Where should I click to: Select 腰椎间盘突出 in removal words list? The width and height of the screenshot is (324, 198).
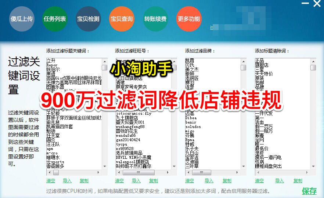pyautogui.click(x=269, y=166)
